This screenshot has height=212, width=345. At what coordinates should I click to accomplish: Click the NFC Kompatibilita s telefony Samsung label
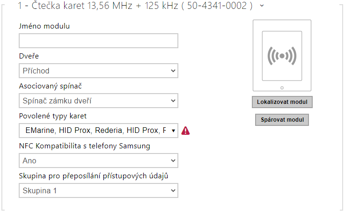point(84,146)
